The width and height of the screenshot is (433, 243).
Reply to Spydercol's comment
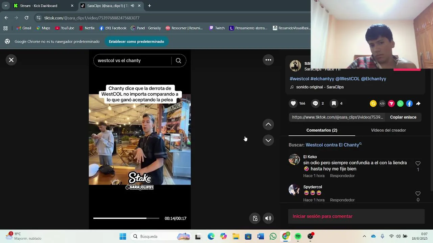[x=342, y=200]
